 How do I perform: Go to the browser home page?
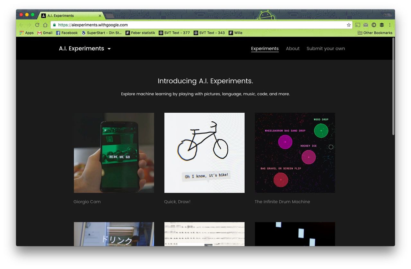45,25
